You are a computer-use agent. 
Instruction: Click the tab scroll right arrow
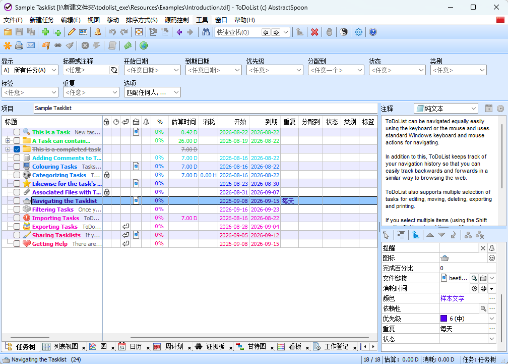click(x=373, y=347)
